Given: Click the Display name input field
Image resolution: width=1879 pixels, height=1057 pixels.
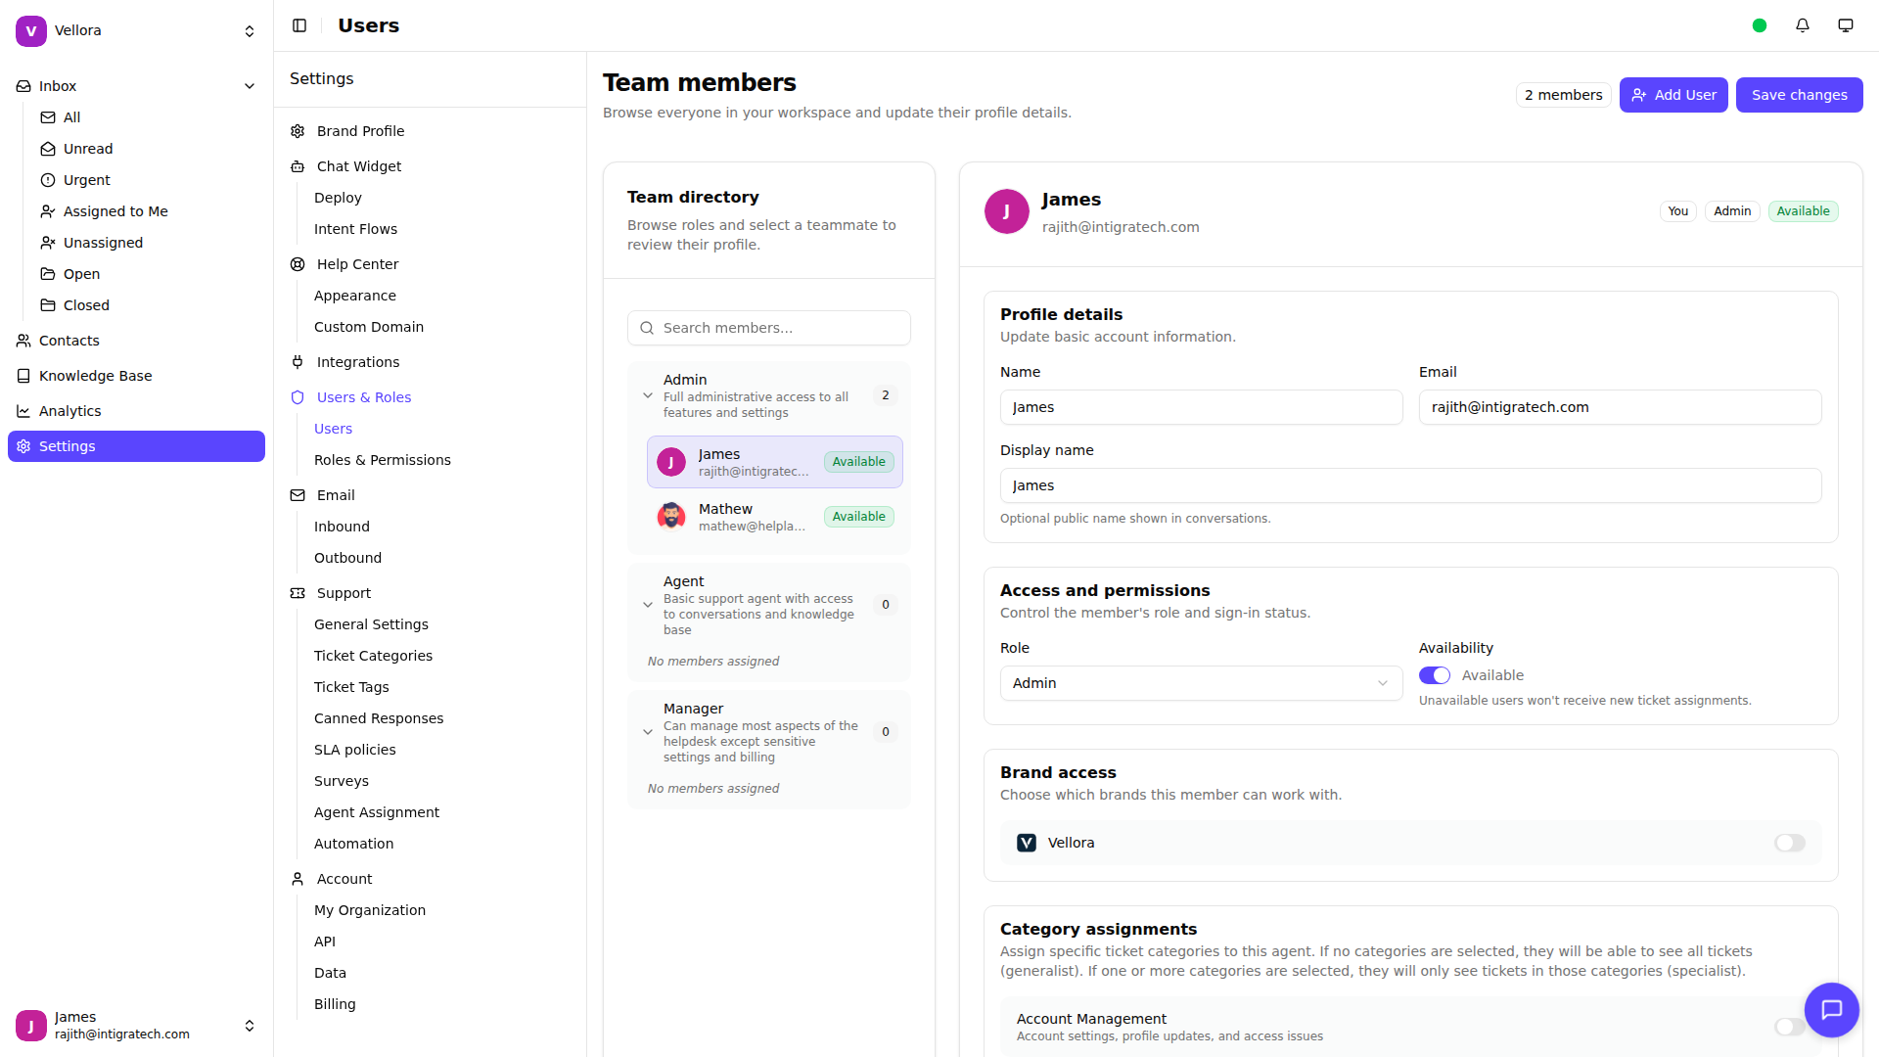Looking at the screenshot, I should (x=1410, y=485).
